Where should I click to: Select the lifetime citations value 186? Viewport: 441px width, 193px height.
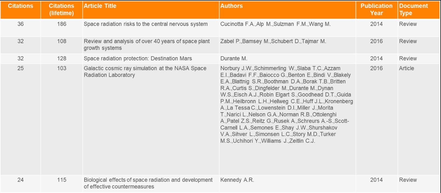click(61, 24)
